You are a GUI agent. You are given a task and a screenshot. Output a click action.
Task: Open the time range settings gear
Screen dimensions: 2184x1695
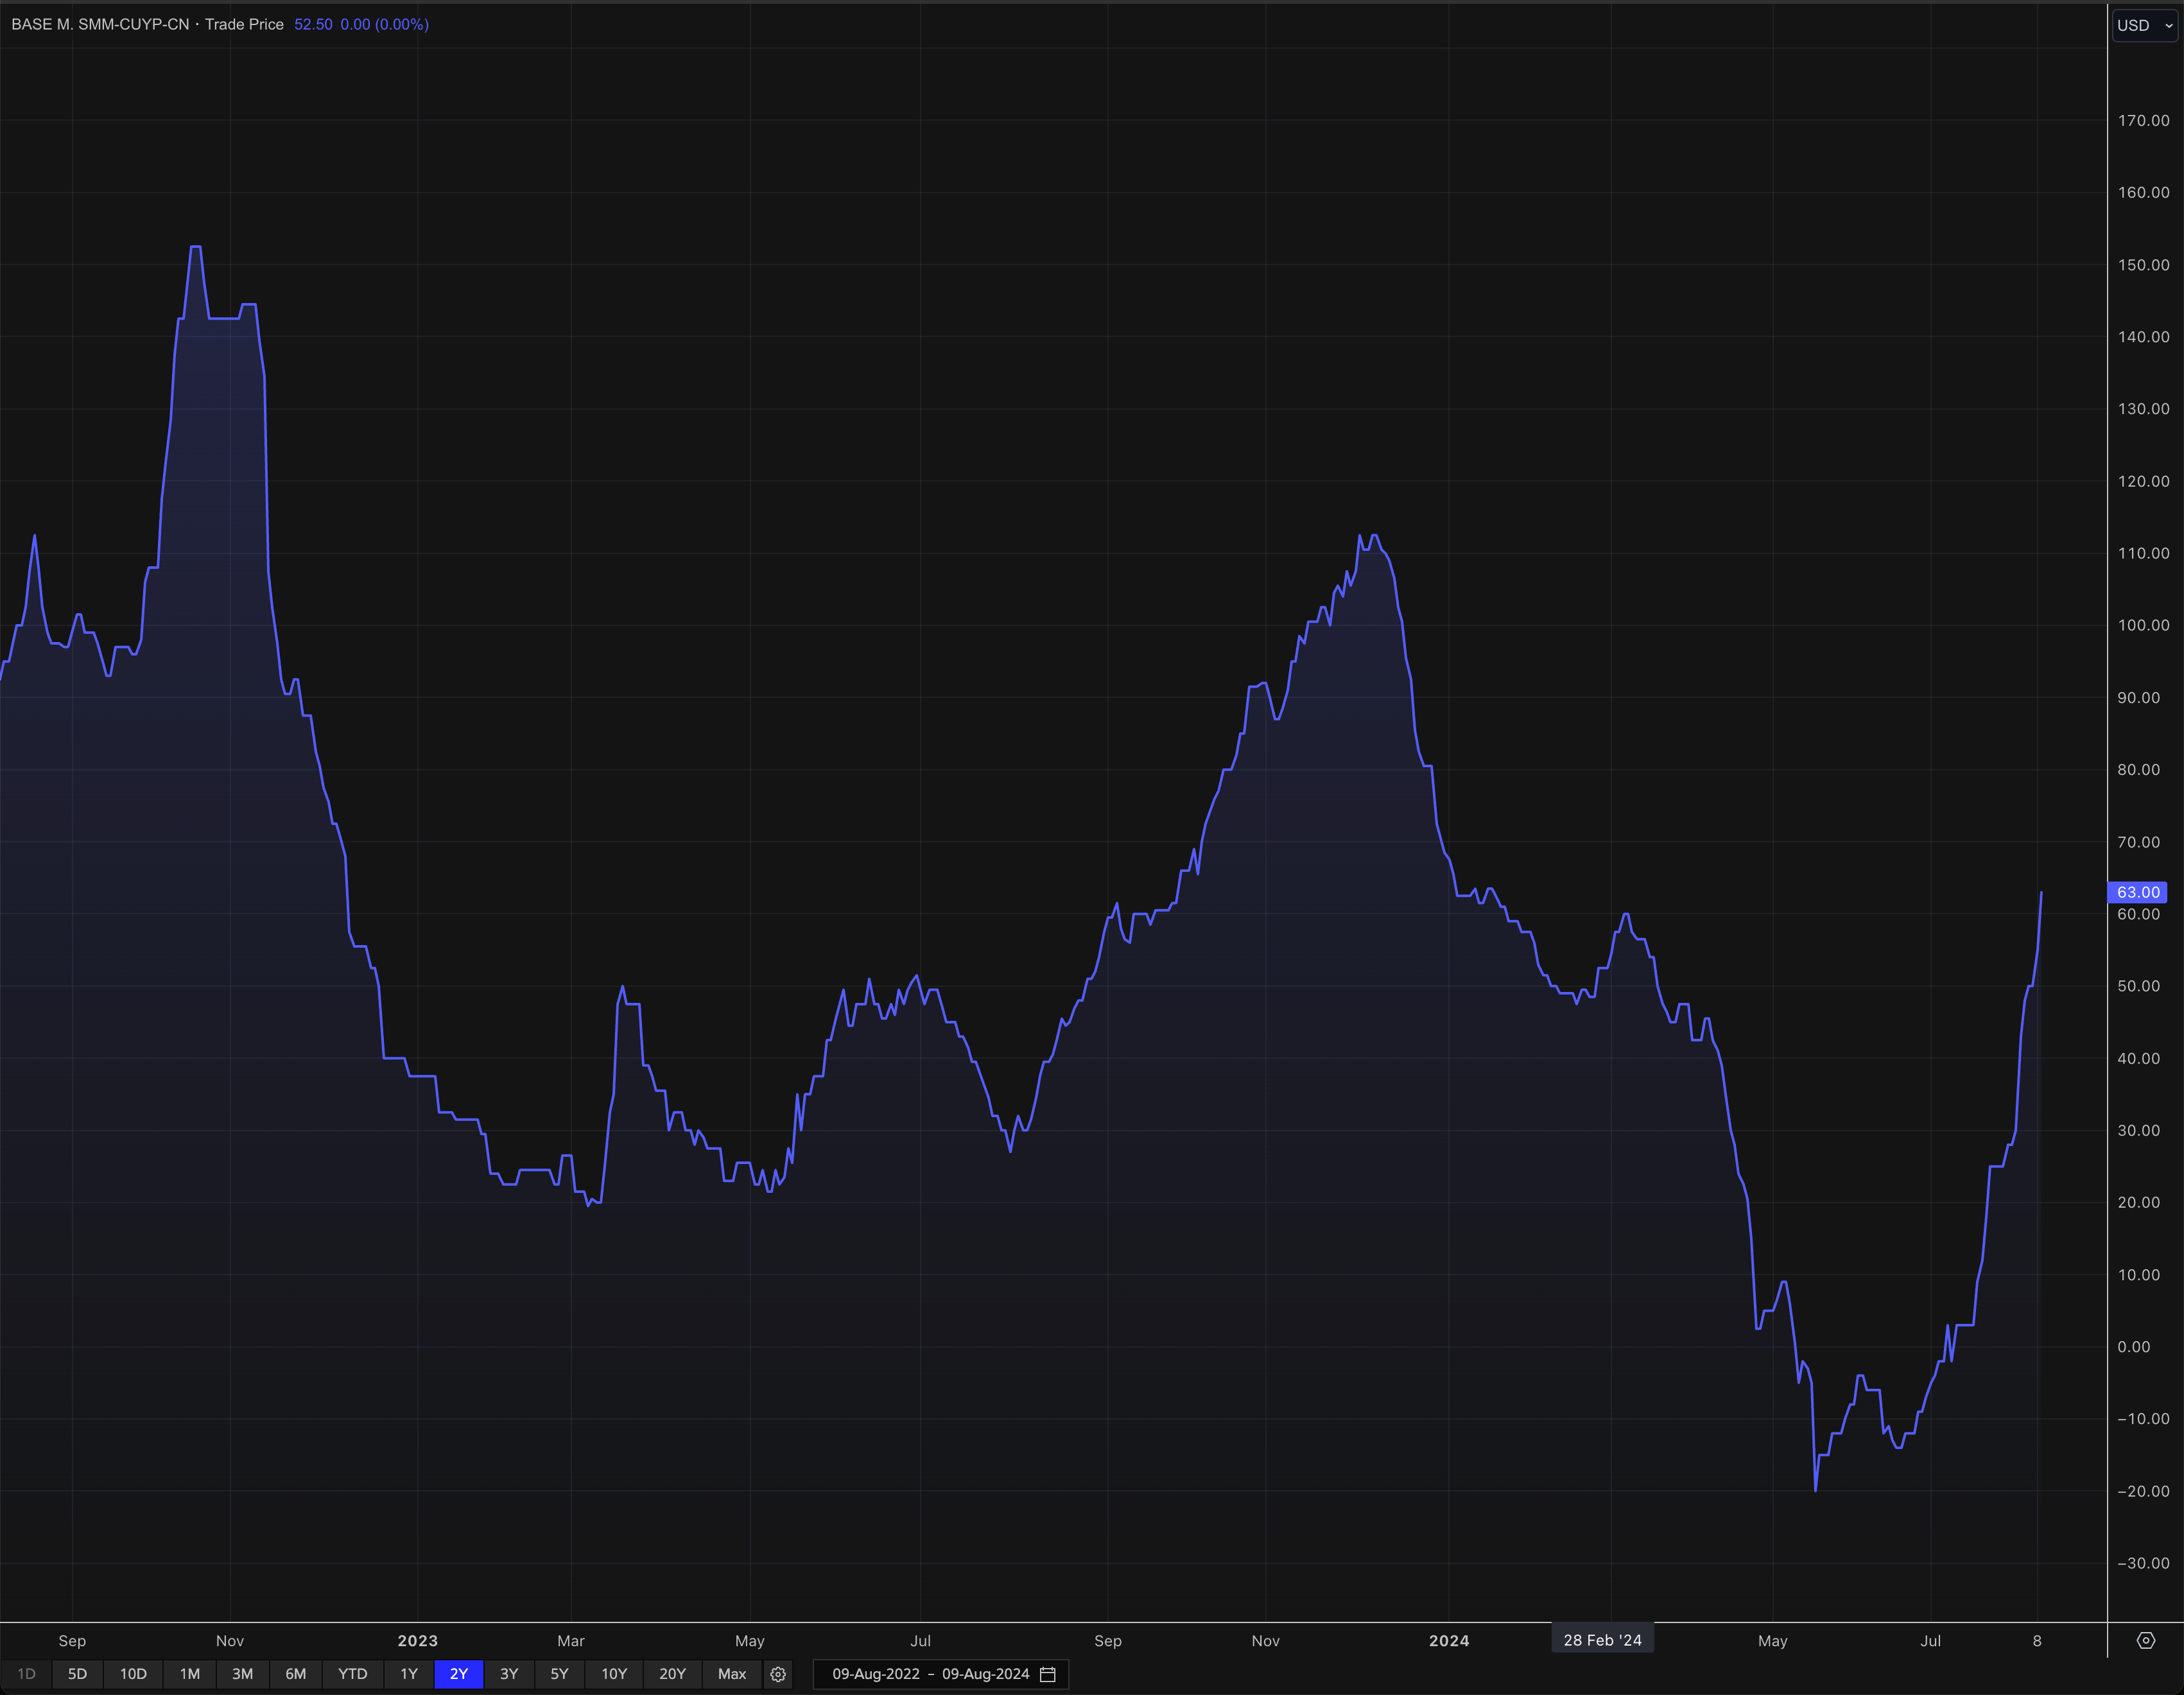pyautogui.click(x=778, y=1674)
